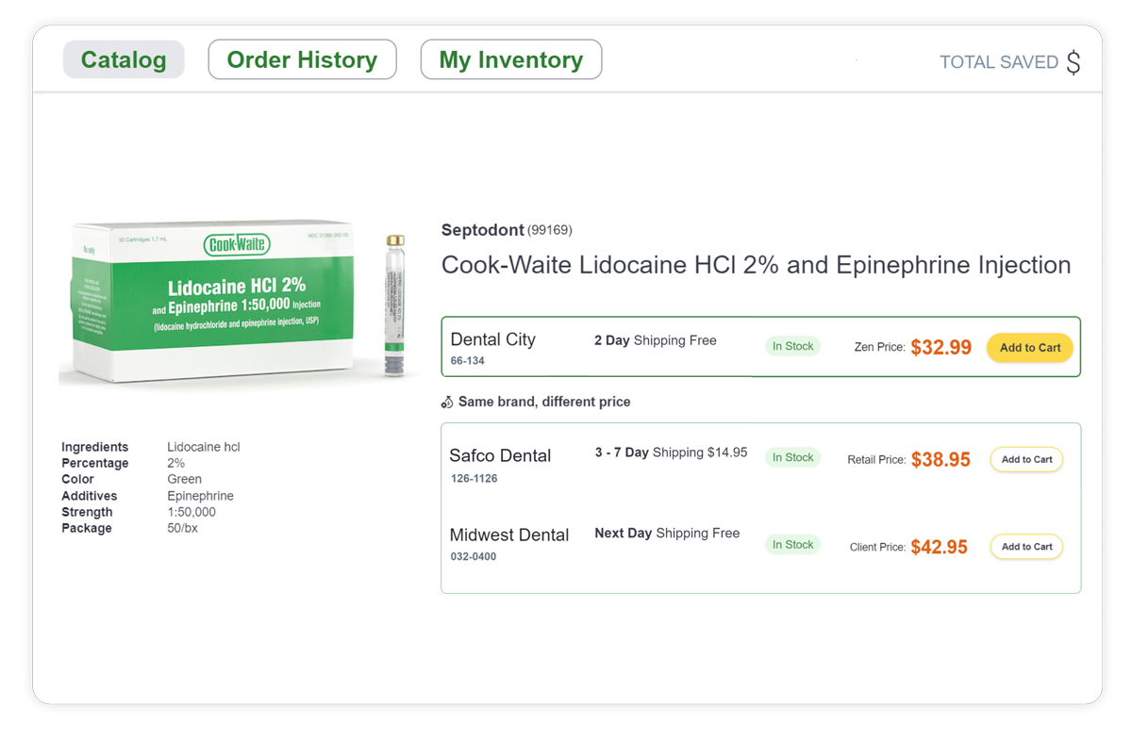This screenshot has width=1132, height=741.
Task: Add the Midwest Dental item to cart
Action: pyautogui.click(x=1025, y=547)
